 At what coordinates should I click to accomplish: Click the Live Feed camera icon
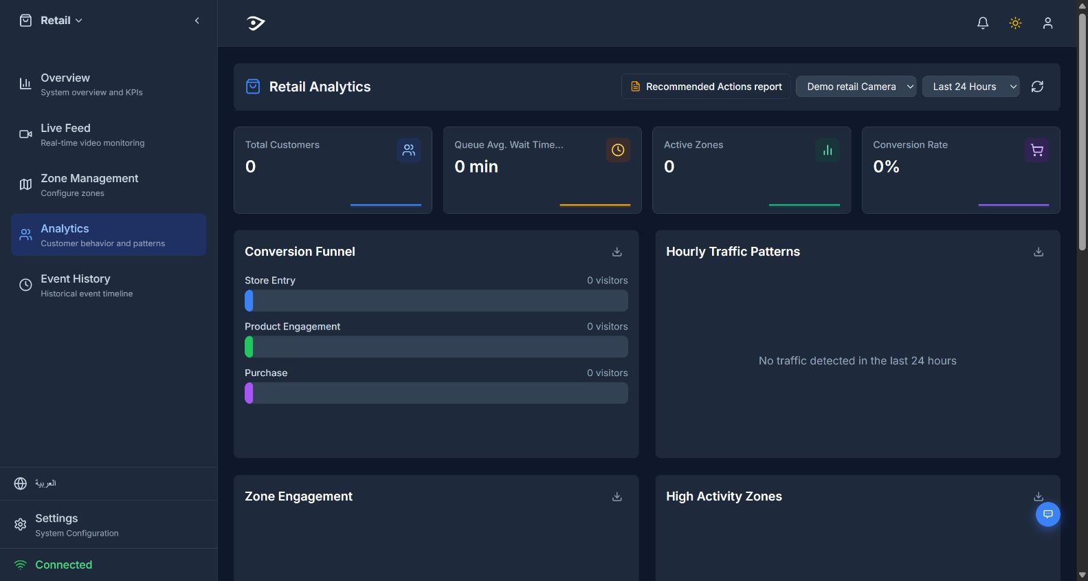point(25,134)
